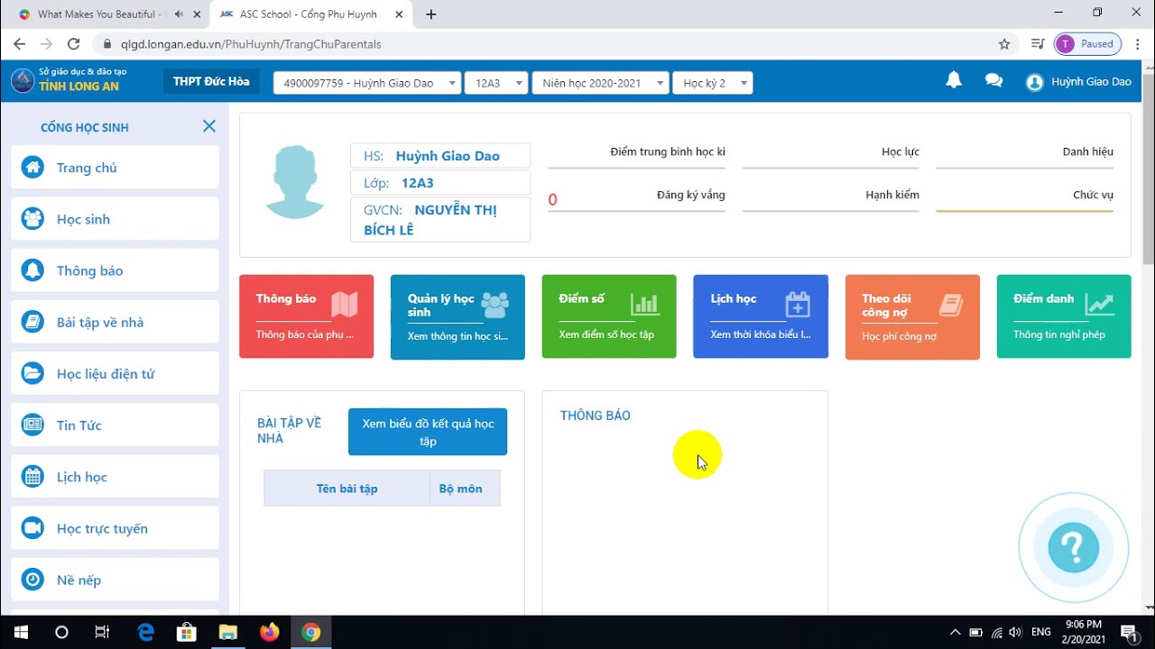Open the Niên học 2020-2021 dropdown
The image size is (1155, 649).
click(x=600, y=83)
